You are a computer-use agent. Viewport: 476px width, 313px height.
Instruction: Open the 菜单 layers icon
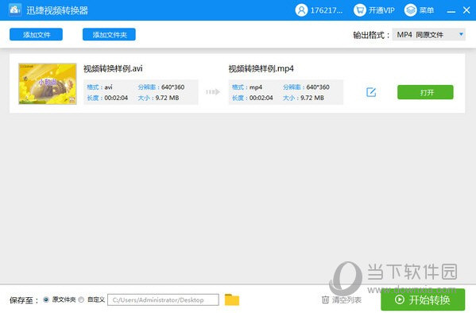click(410, 10)
